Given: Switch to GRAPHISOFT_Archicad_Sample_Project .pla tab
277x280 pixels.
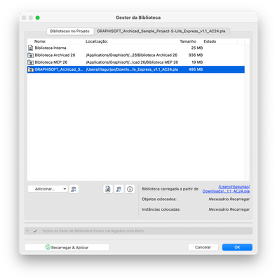Looking at the screenshot, I should coord(161,31).
